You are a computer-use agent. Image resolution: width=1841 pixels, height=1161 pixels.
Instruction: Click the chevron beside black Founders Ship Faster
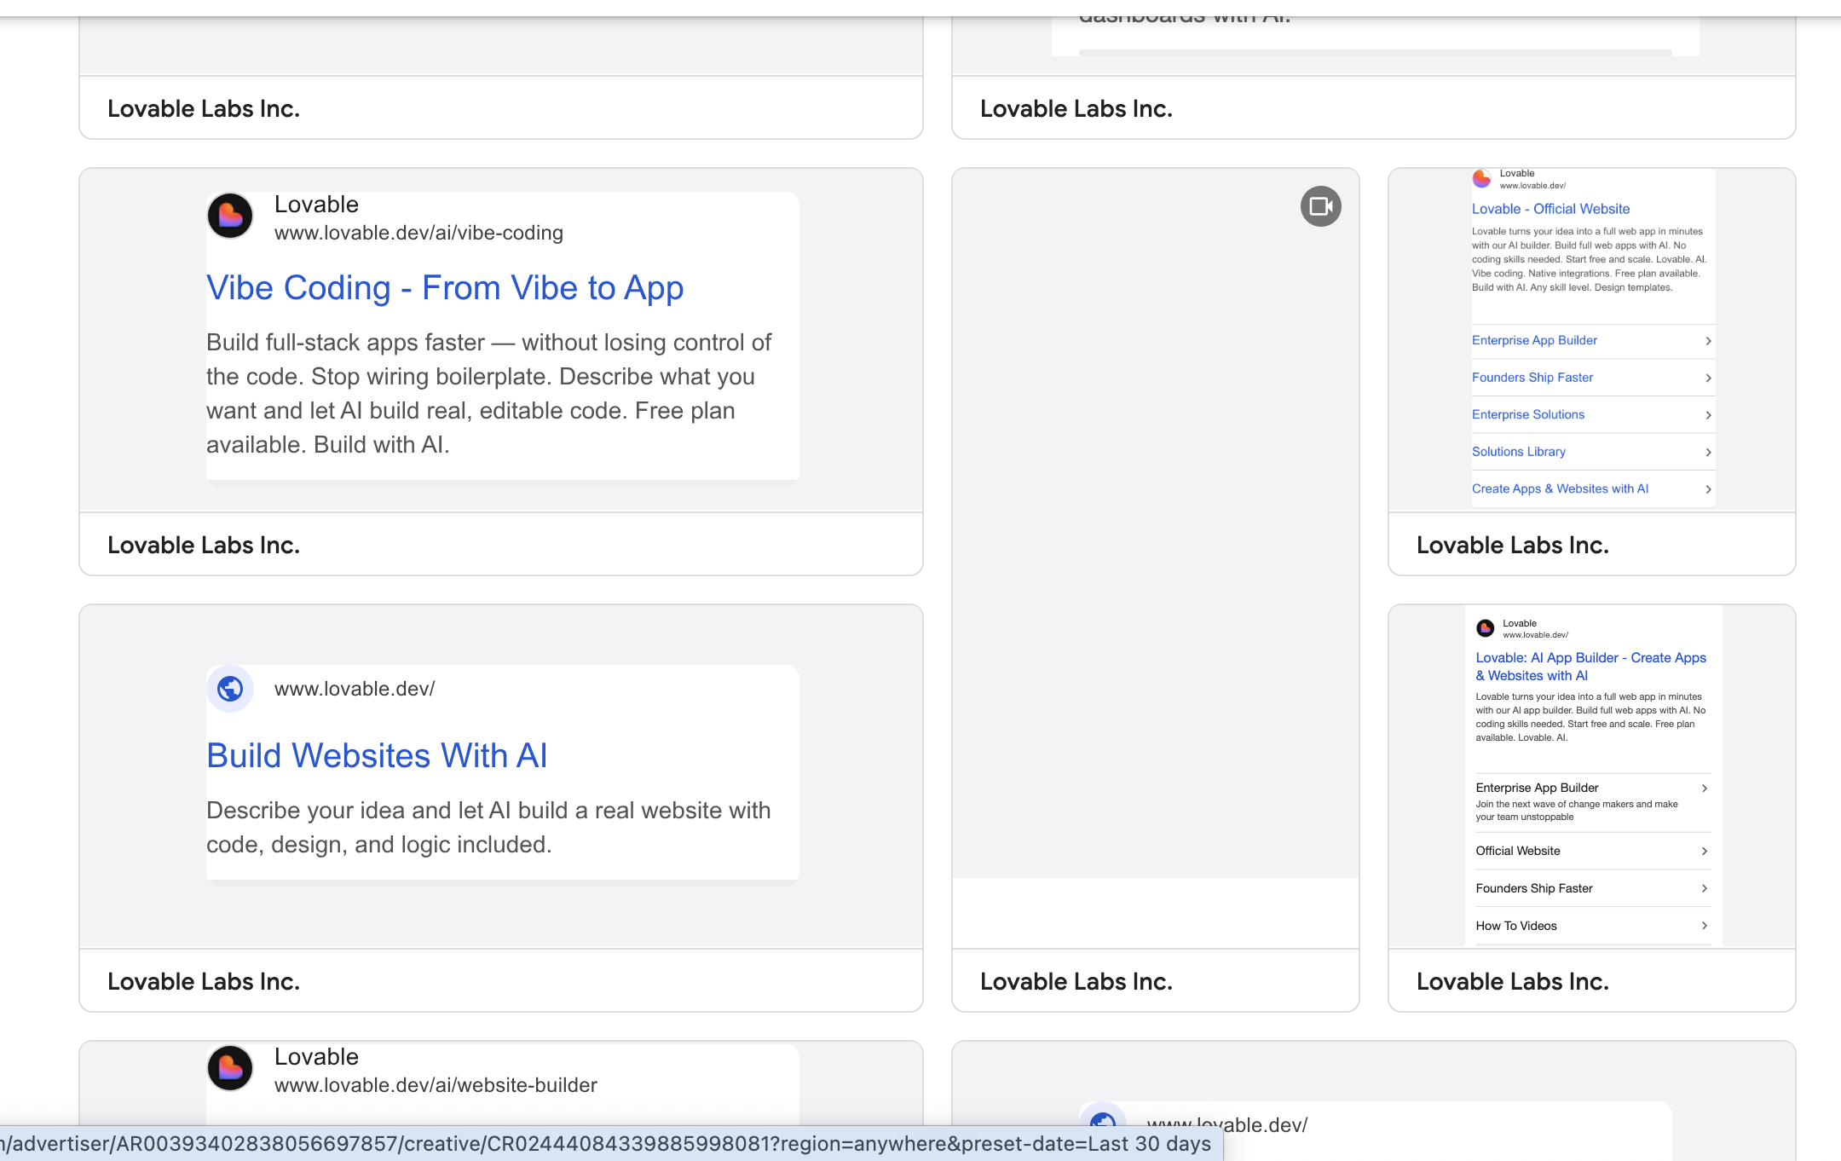[1705, 888]
